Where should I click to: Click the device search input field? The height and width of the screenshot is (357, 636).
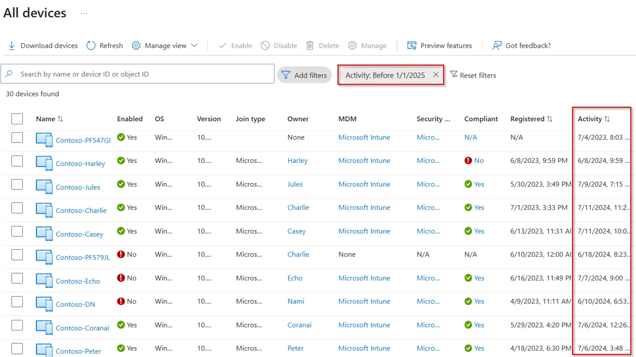(138, 74)
